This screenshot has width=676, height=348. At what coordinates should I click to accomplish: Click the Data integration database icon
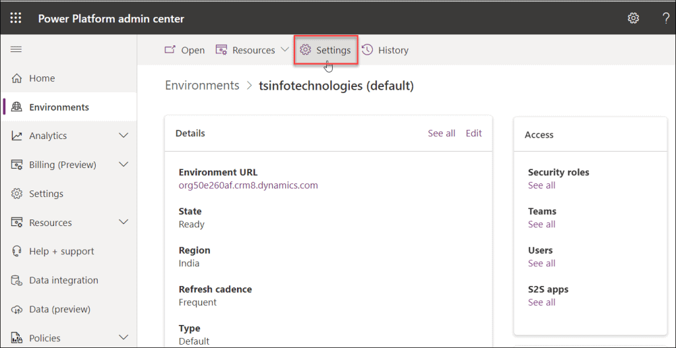coord(17,280)
